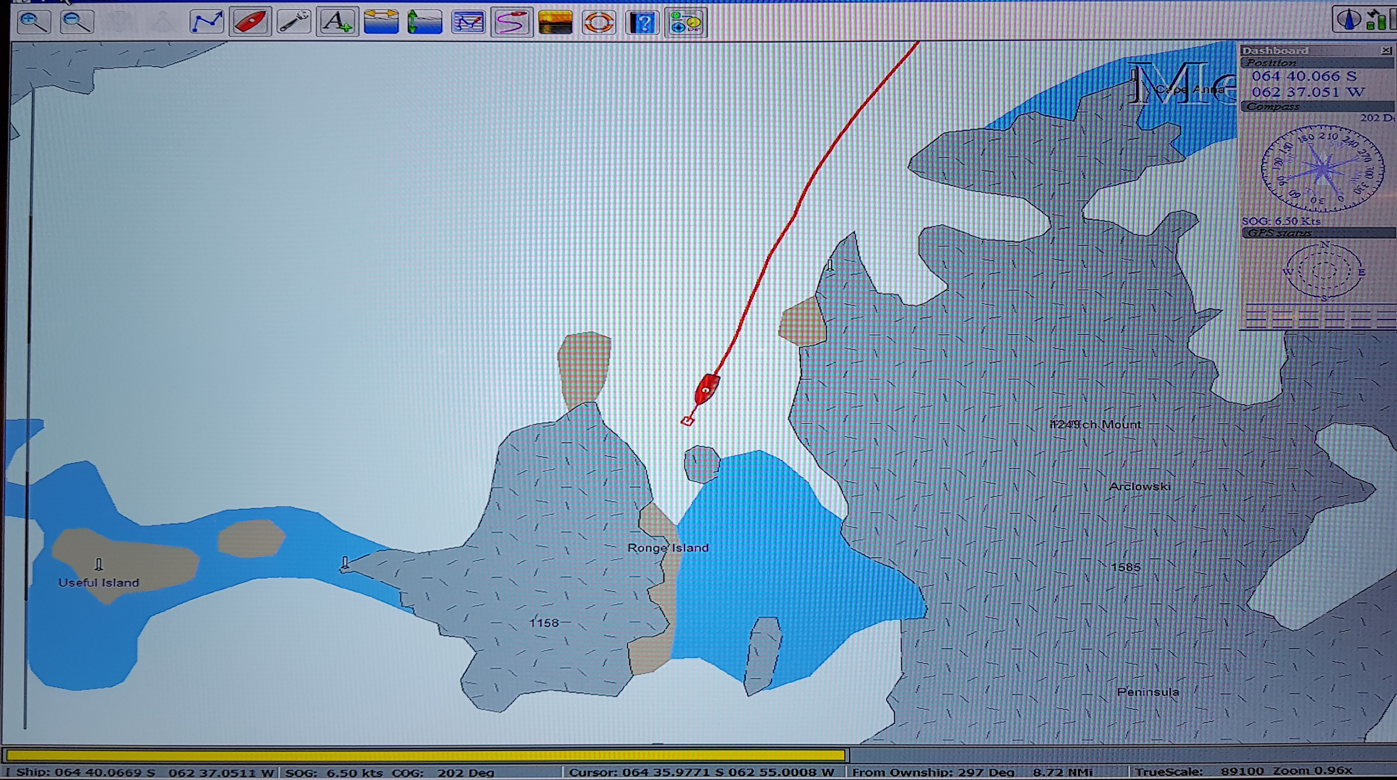Select the create route tool
The width and height of the screenshot is (1397, 780).
click(x=207, y=22)
